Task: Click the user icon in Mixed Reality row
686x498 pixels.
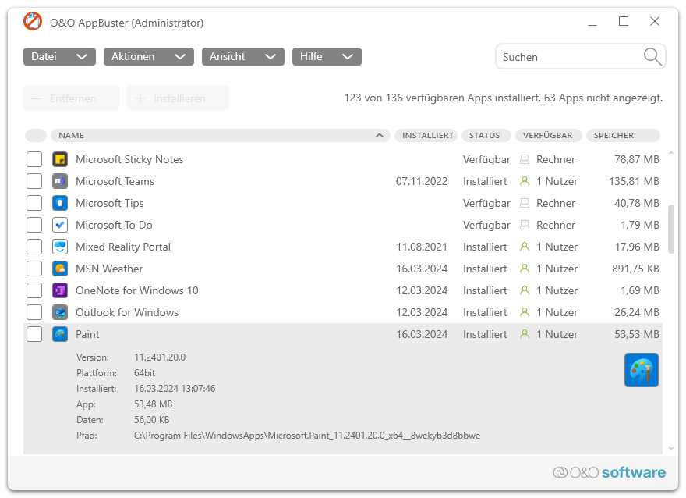Action: point(525,247)
